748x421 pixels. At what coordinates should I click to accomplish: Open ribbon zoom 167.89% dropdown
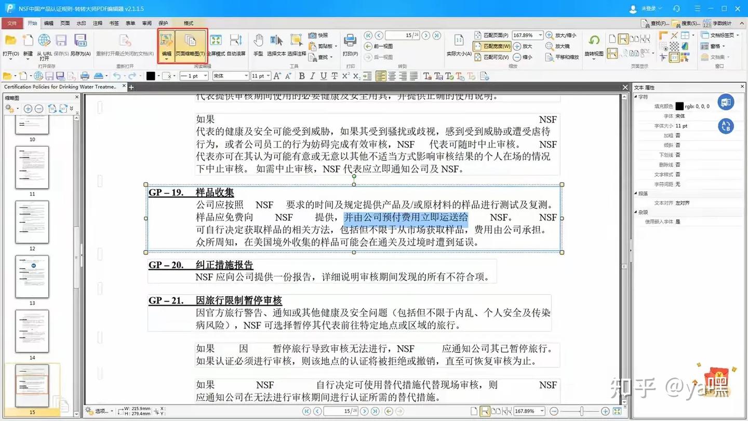click(x=541, y=35)
